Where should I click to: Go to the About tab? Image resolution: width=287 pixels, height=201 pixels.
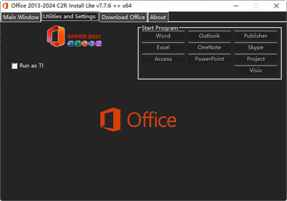(158, 17)
